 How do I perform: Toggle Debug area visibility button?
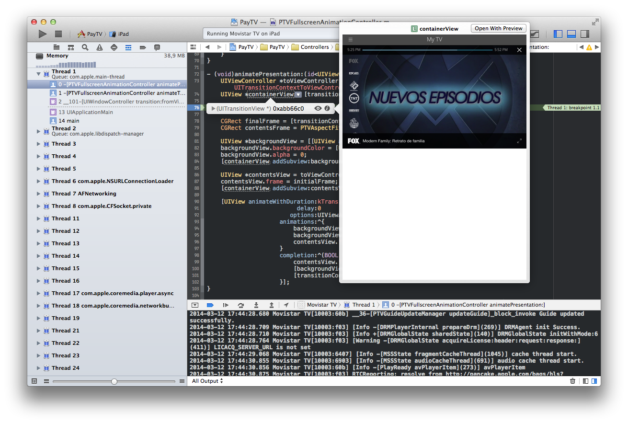point(571,34)
